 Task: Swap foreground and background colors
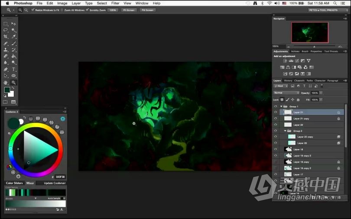(x=13, y=88)
